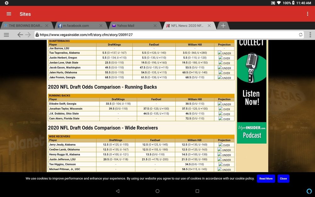This screenshot has width=315, height=197.
Task: Focus the vegasinsider URL address field
Action: point(169,35)
